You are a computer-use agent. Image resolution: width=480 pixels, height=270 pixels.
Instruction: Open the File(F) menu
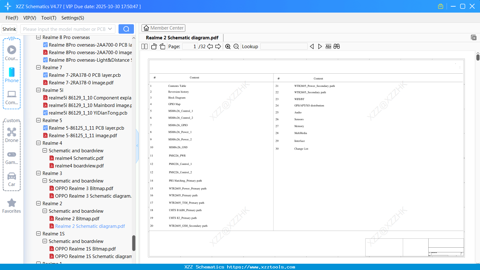tap(12, 18)
